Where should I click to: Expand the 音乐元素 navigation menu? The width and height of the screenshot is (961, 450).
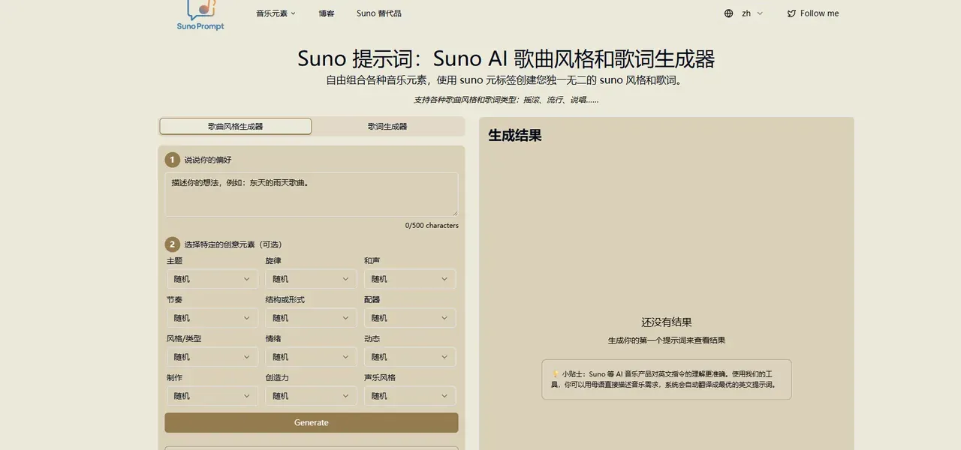[x=276, y=13]
